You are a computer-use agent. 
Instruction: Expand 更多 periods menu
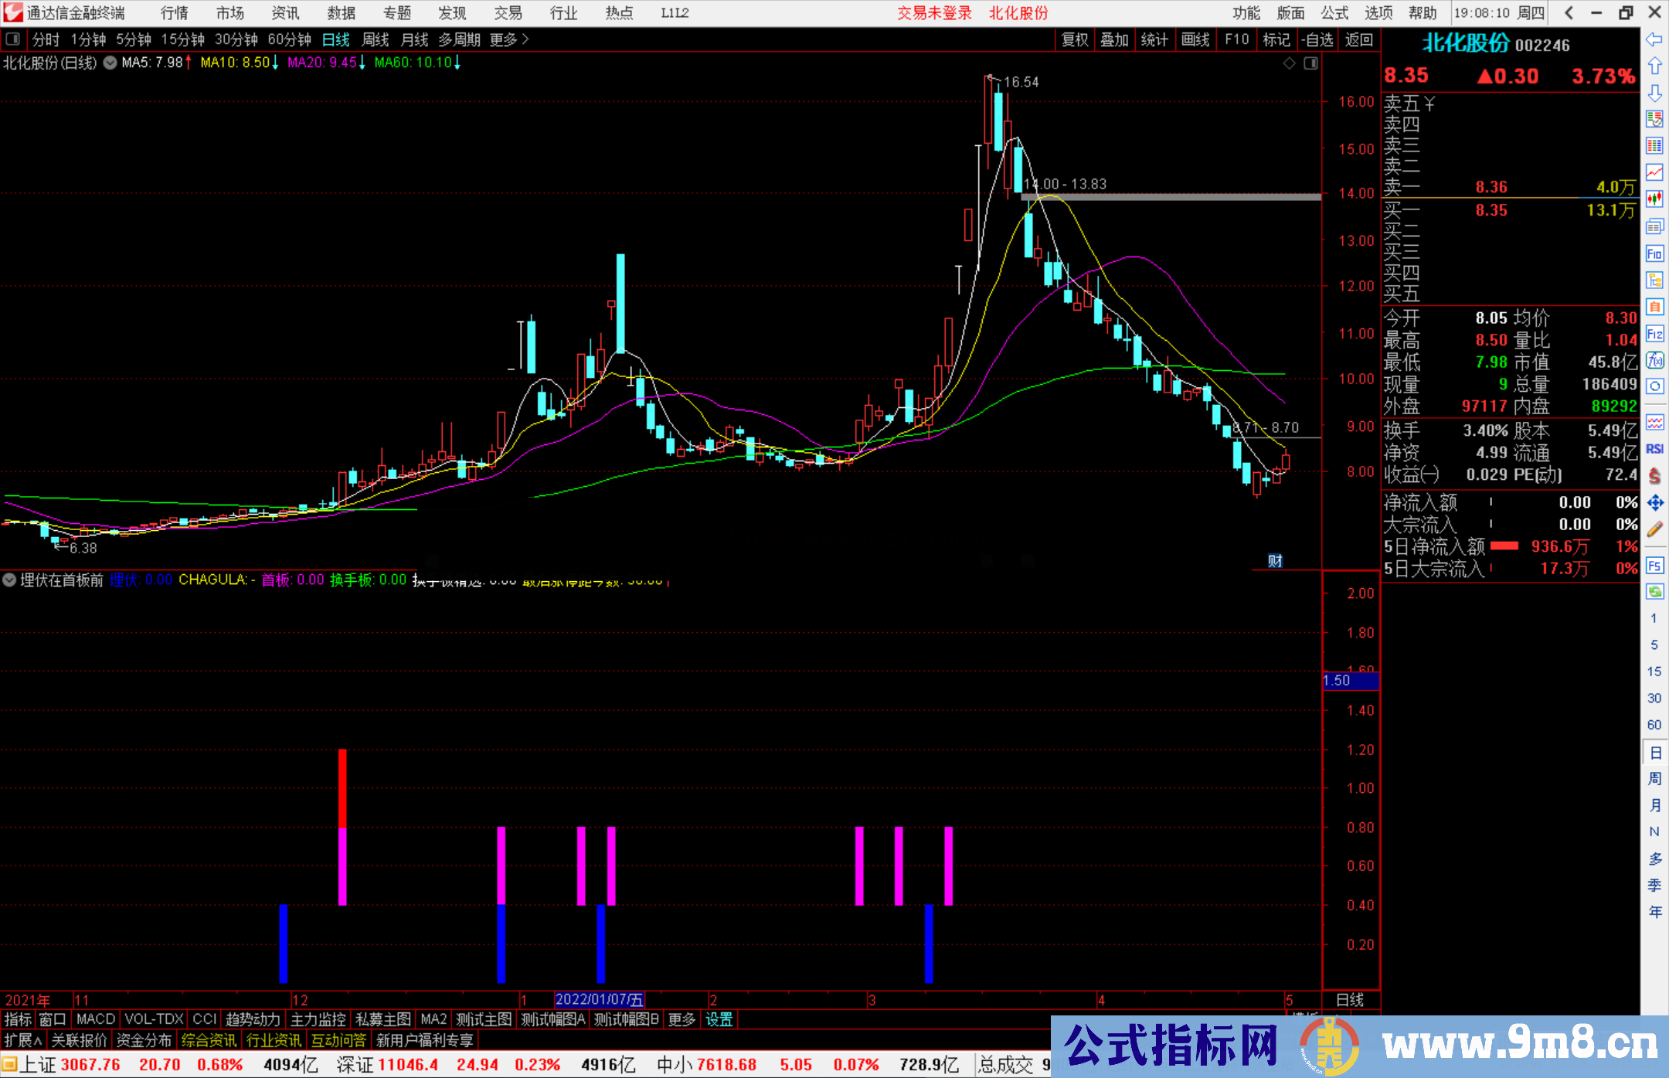[509, 39]
